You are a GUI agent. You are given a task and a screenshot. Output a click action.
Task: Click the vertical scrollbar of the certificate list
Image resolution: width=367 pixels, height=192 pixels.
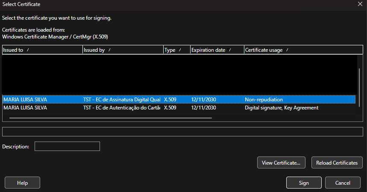tap(359, 90)
